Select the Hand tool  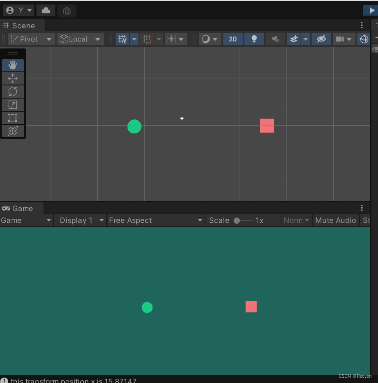click(x=13, y=65)
